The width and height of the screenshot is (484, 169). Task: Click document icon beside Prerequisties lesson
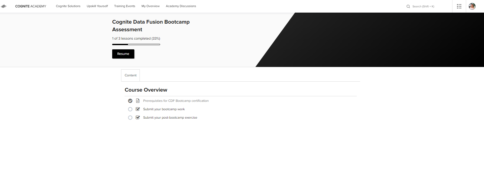click(138, 101)
